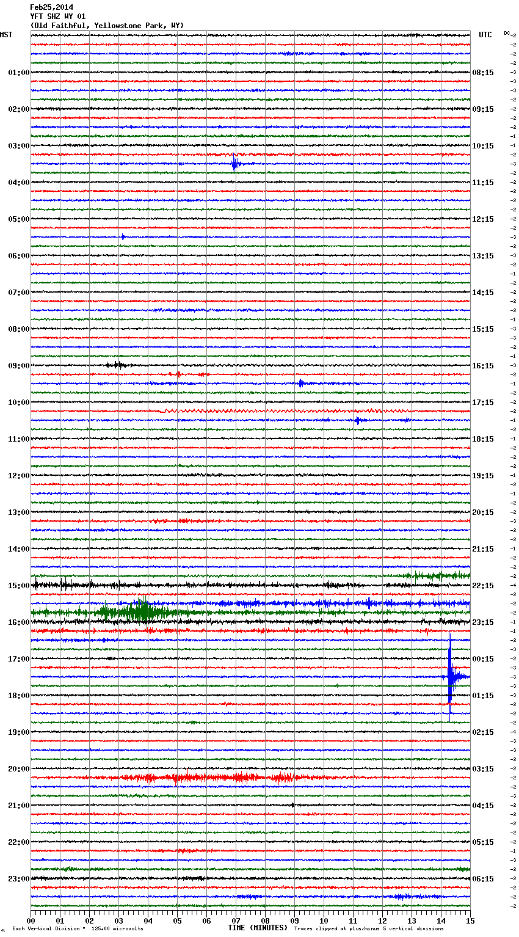Screen dimensions: 519x937
Task: Click the TIME (MINUTES) axis title
Action: [258, 928]
